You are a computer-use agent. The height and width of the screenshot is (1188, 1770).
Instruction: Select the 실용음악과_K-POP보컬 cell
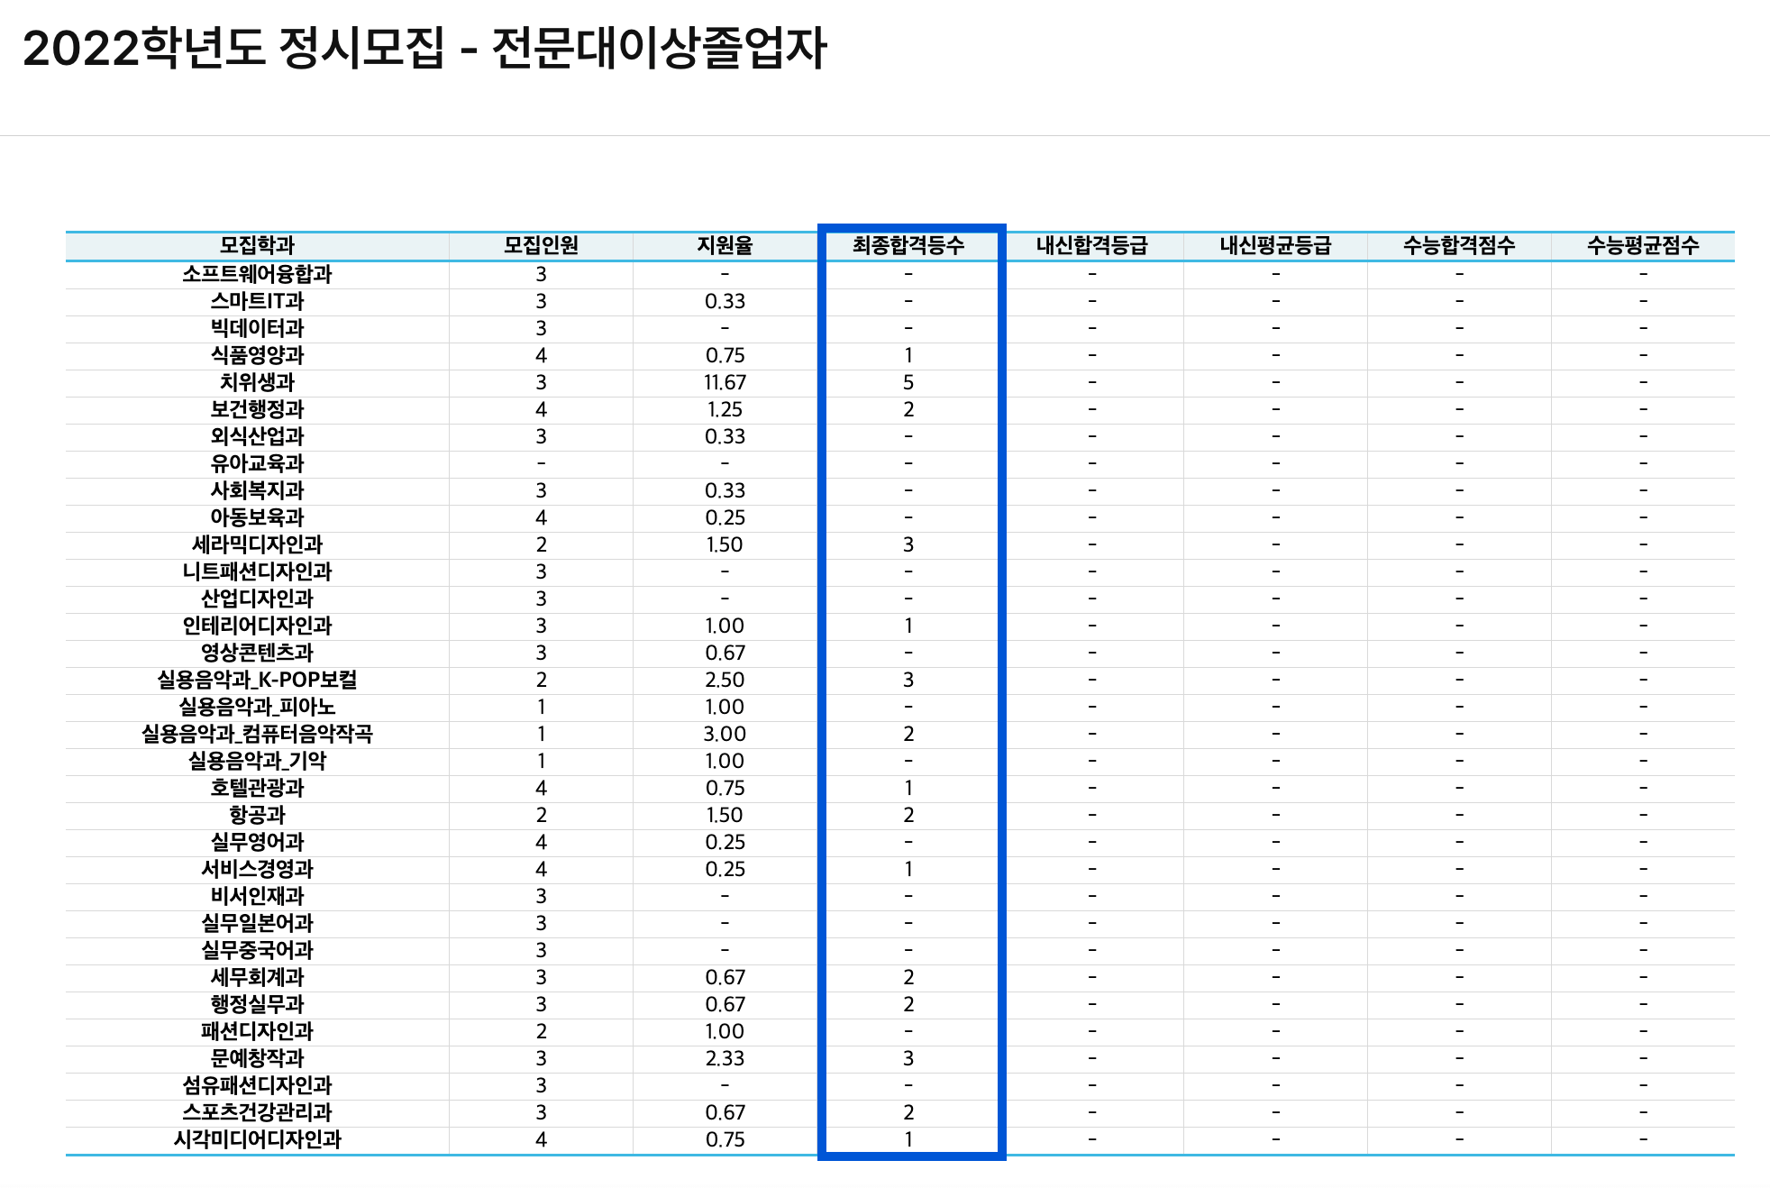[258, 680]
